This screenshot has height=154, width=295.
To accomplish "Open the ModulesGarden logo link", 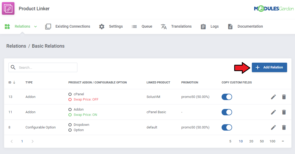I will [274, 8].
